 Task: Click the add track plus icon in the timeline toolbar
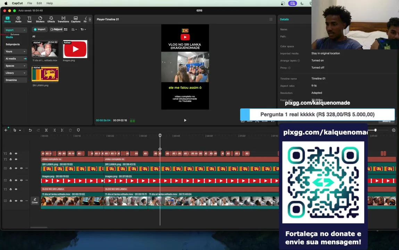pyautogui.click(x=6, y=130)
